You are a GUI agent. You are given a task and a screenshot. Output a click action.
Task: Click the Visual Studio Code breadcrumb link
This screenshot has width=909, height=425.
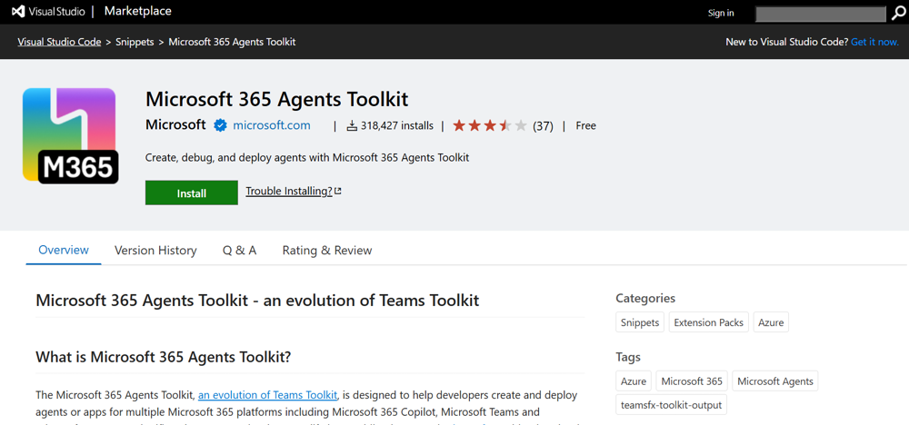(59, 42)
